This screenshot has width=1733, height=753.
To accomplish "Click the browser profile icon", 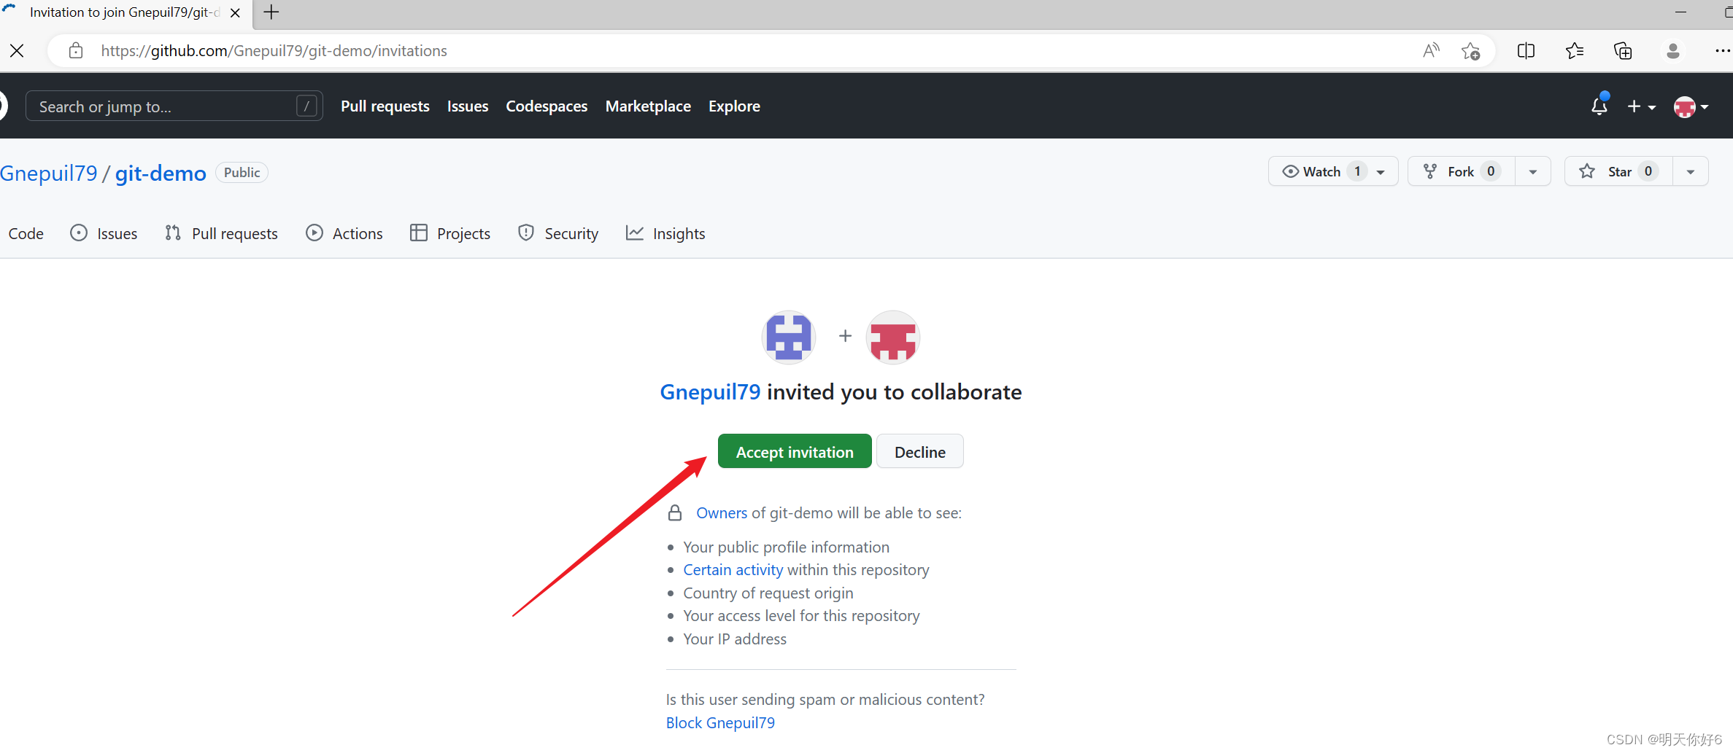I will 1673,51.
